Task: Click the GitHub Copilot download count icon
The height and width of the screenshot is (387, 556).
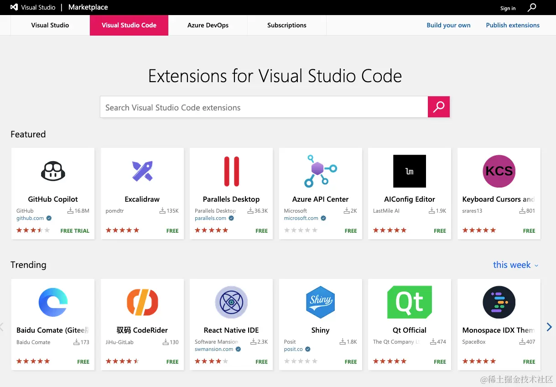Action: click(70, 211)
